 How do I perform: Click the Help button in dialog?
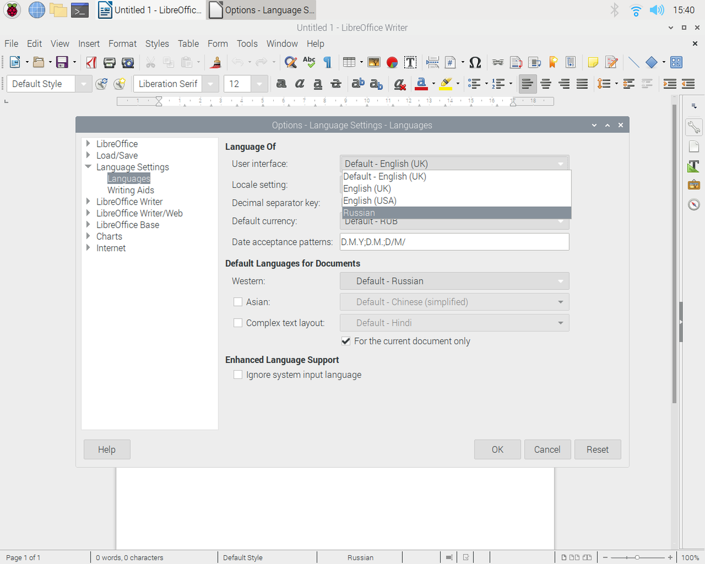tap(107, 449)
